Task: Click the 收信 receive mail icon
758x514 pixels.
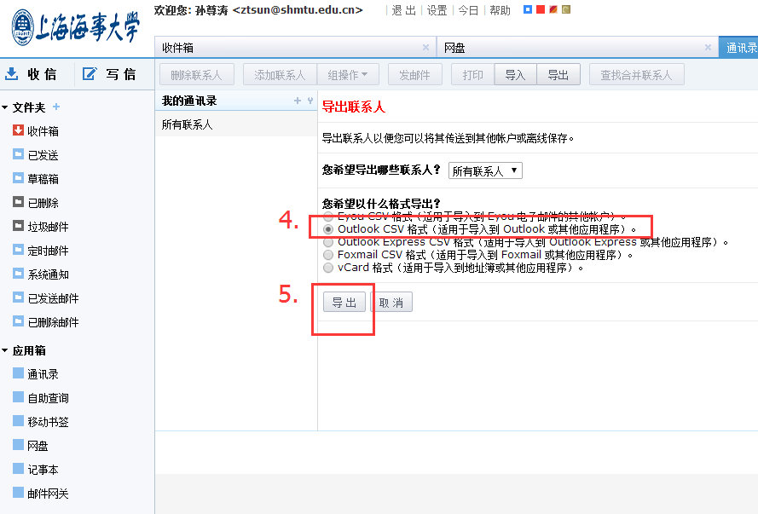Action: coord(12,74)
